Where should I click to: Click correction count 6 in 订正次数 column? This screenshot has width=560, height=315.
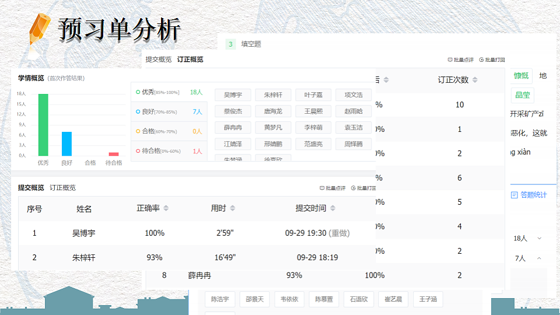pos(460,178)
